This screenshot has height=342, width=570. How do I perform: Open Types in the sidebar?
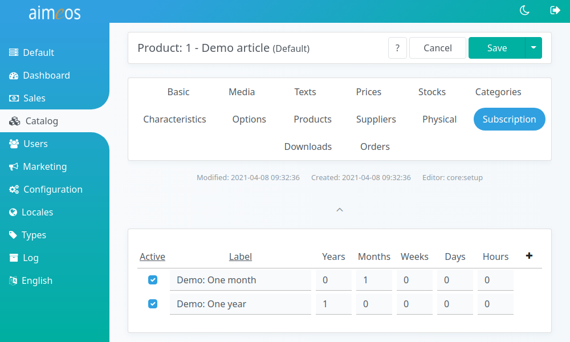[34, 235]
